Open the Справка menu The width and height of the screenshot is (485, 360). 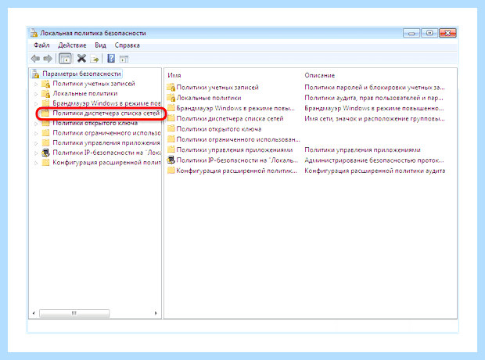pyautogui.click(x=128, y=45)
